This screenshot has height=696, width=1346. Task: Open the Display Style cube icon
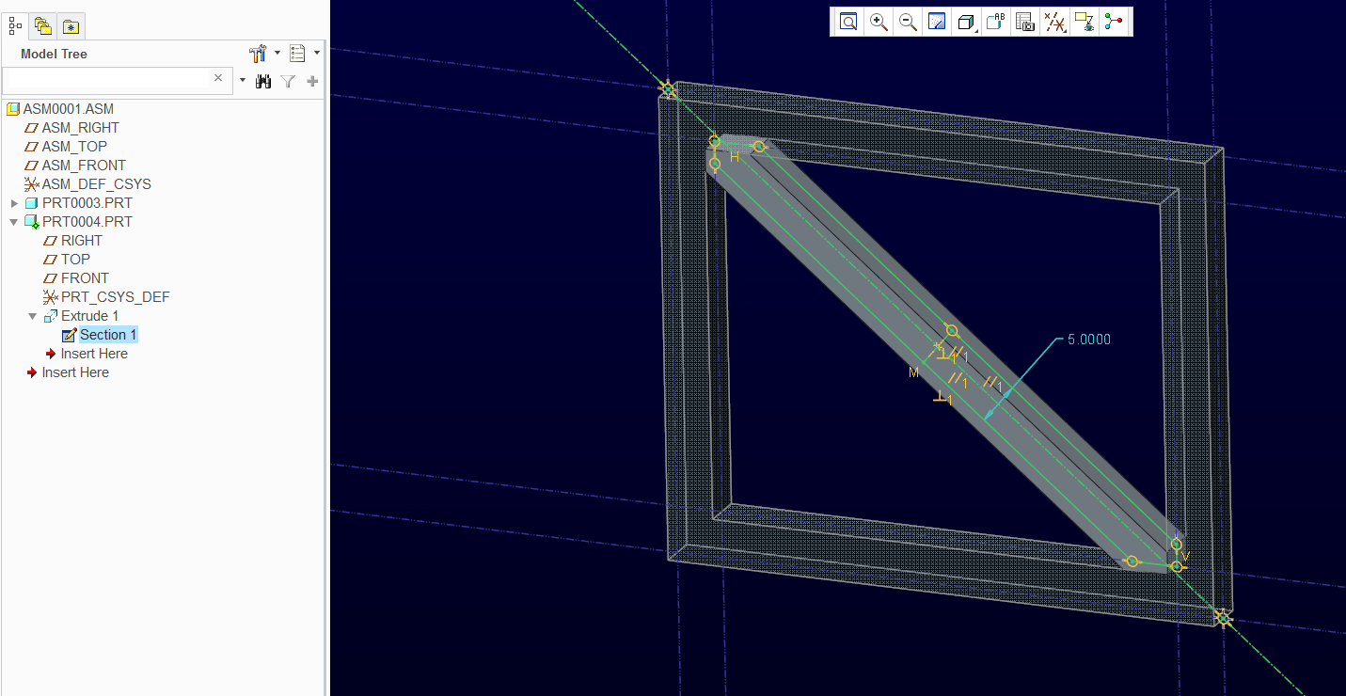coord(966,22)
